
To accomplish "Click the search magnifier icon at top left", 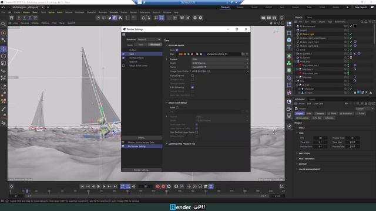I will pos(4,24).
